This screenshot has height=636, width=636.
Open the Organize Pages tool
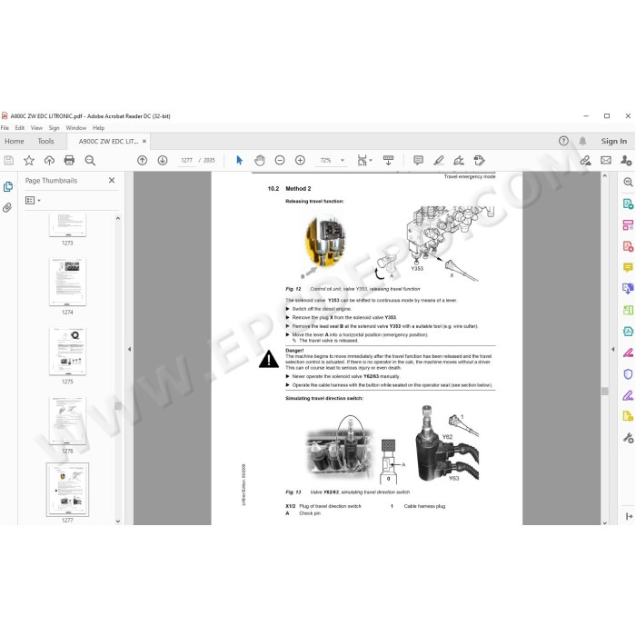628,310
